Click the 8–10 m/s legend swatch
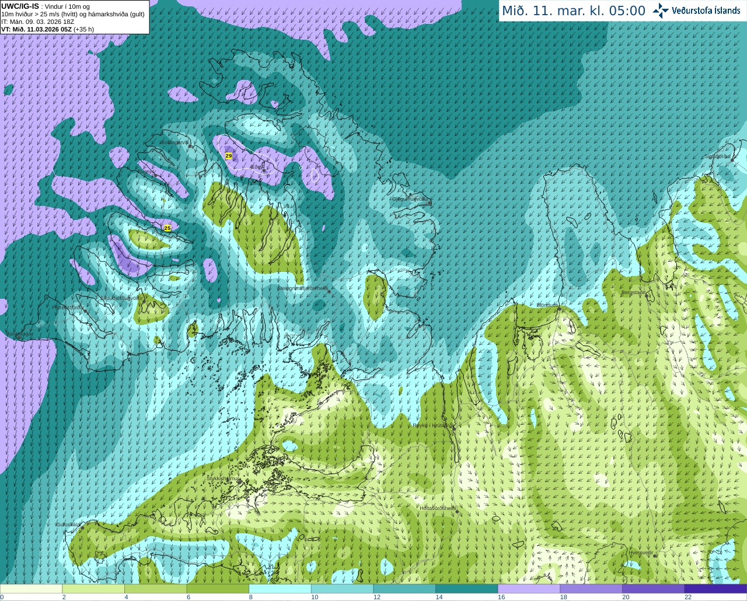Screen dimensions: 747x601 (280, 589)
